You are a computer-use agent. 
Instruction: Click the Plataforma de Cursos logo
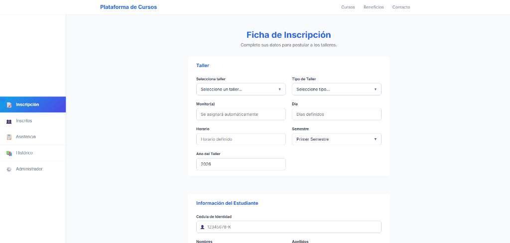(128, 7)
